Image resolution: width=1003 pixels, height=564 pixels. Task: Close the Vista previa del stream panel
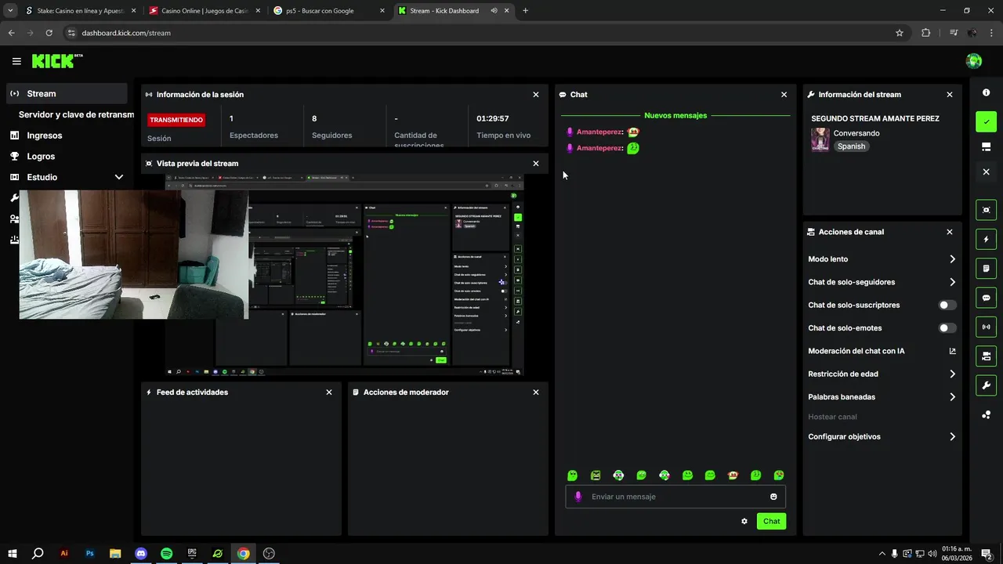536,164
